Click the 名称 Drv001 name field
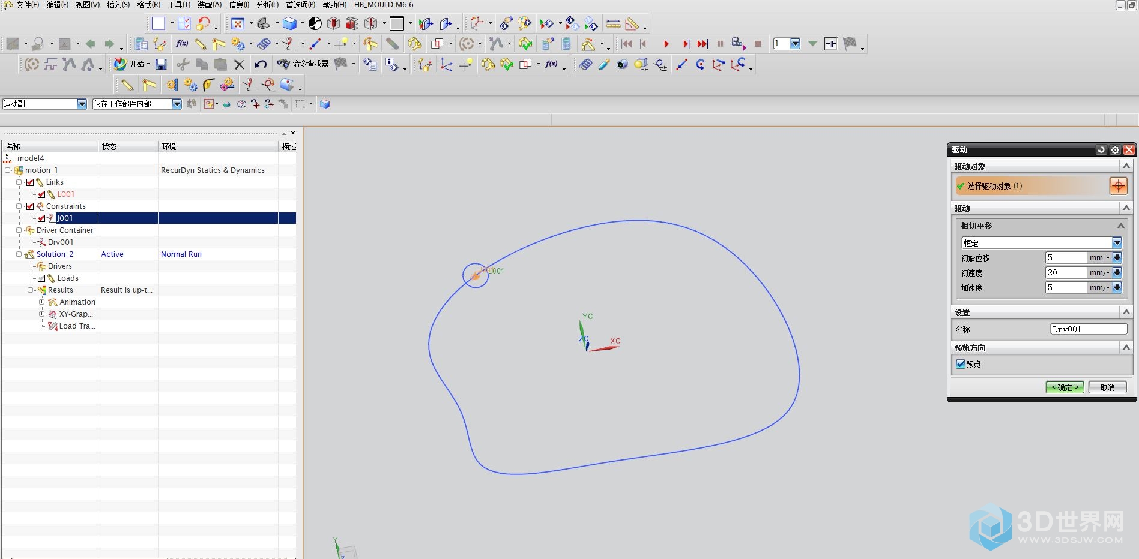This screenshot has width=1139, height=559. coord(1089,329)
